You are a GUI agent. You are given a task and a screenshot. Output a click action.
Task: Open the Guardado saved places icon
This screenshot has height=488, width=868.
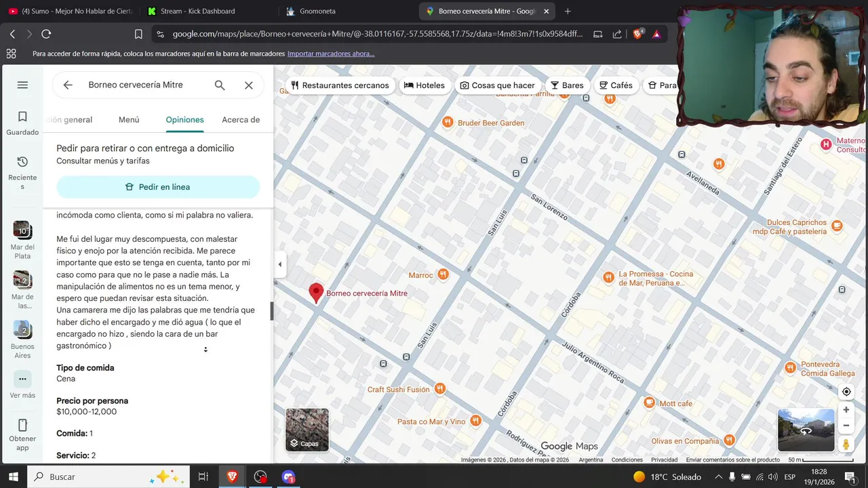pos(22,117)
